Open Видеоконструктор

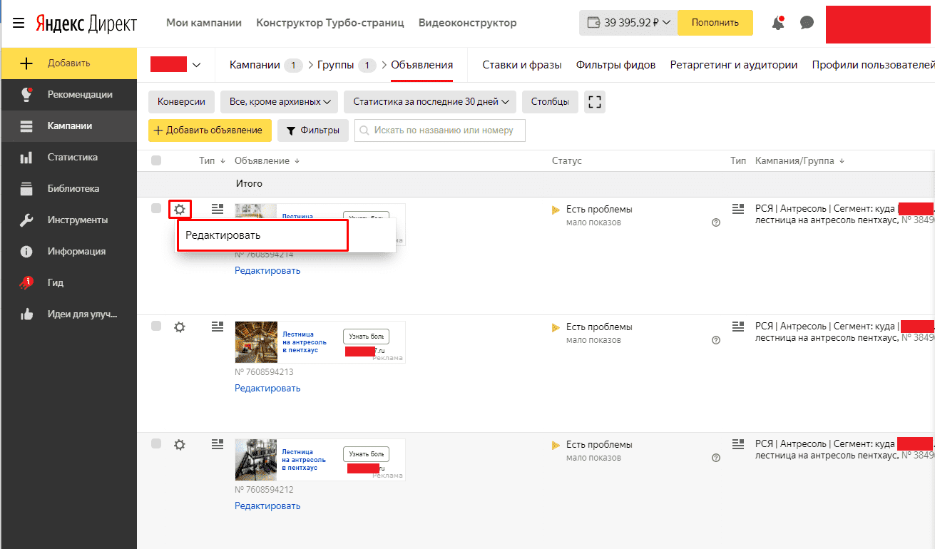(x=468, y=23)
